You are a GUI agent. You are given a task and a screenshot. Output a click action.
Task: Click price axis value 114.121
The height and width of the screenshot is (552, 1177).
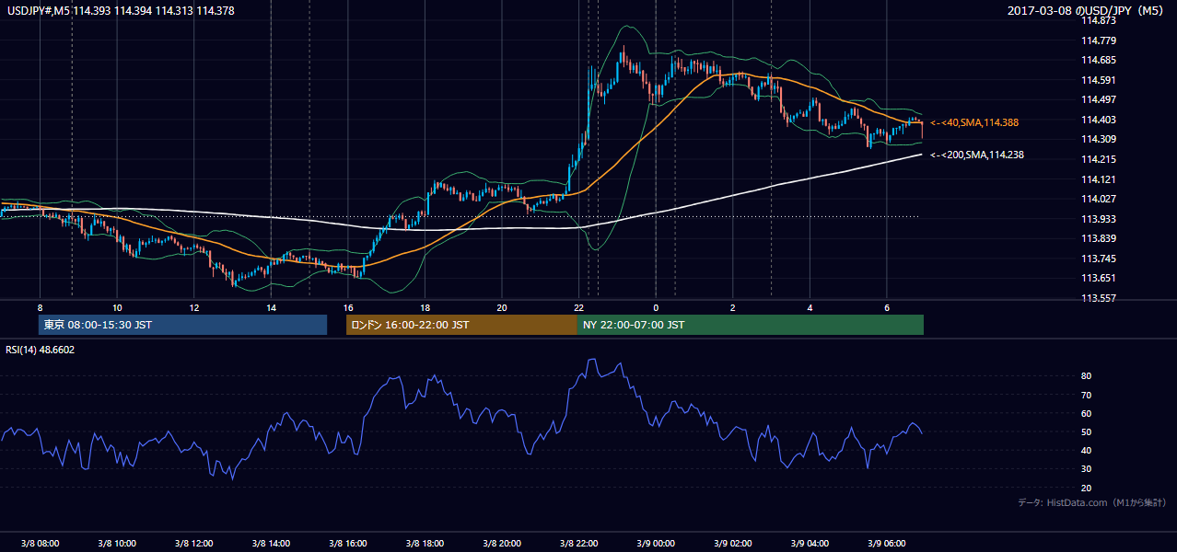coord(1098,179)
